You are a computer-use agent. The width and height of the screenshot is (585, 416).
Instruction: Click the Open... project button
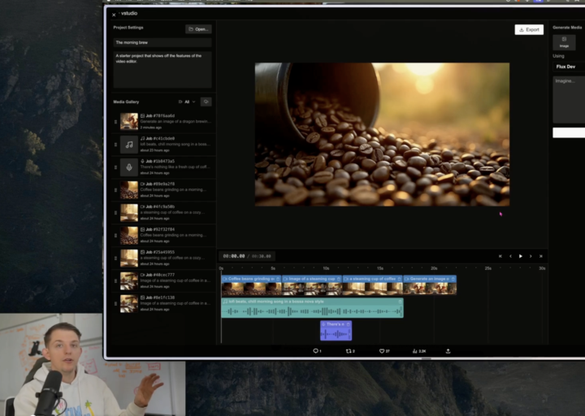198,29
